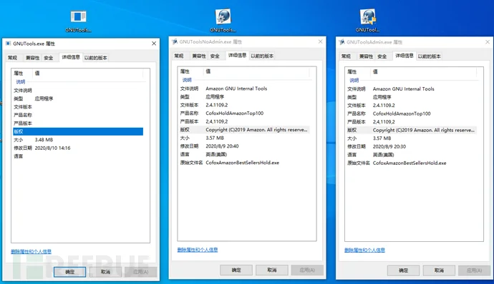Open 兼容性 tab in GNUTools.exe window
Image resolution: width=494 pixels, height=284 pixels.
(32, 58)
